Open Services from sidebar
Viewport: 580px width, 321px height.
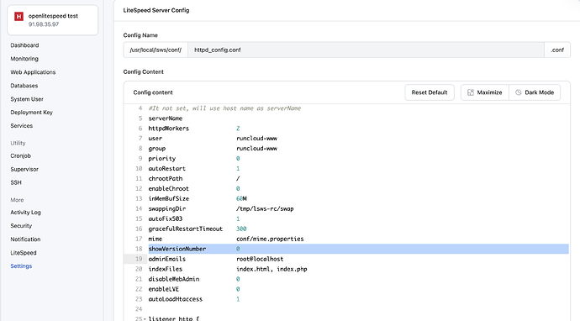[x=22, y=126]
